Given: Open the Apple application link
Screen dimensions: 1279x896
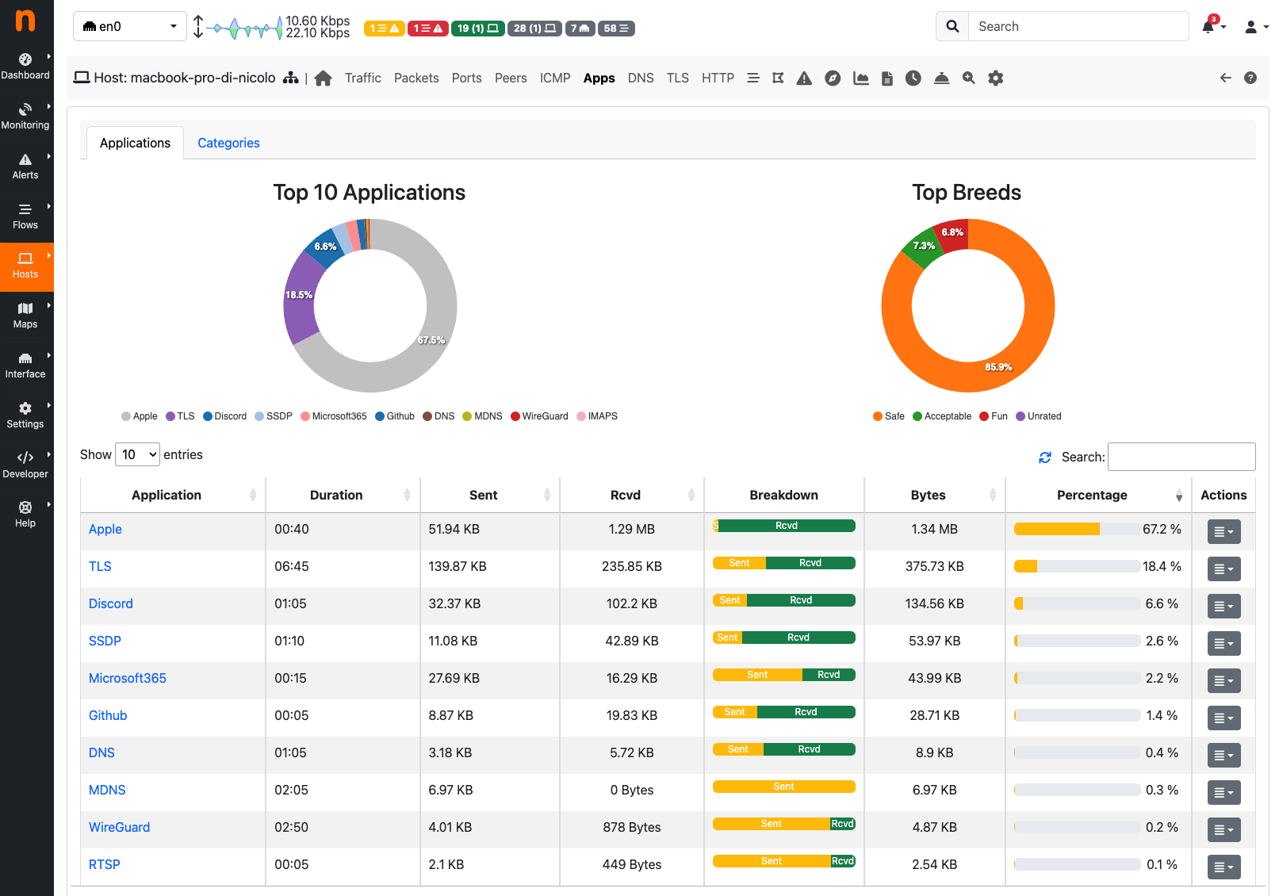Looking at the screenshot, I should (x=105, y=529).
